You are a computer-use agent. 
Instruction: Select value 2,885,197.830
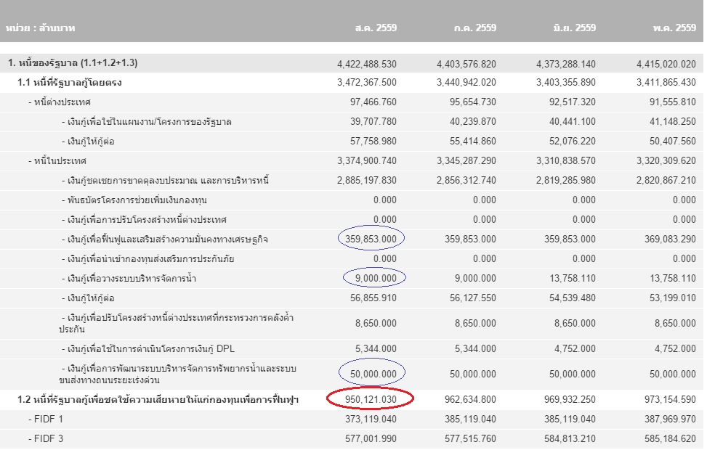366,181
